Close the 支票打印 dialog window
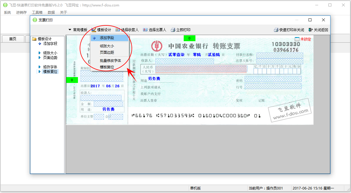Image resolution: width=351 pixels, height=193 pixels. (x=323, y=20)
